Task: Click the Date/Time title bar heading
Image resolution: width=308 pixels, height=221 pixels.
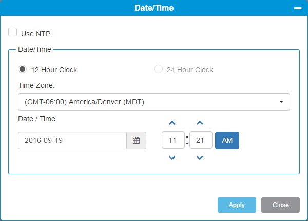Action: [154, 8]
